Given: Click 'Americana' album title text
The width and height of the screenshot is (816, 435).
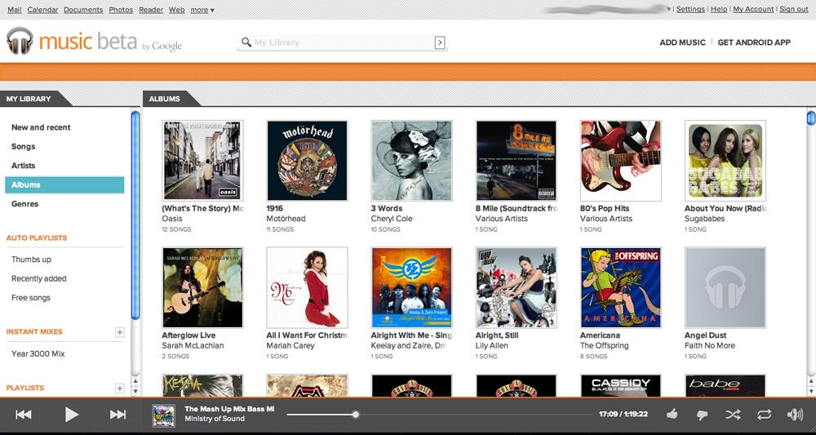Looking at the screenshot, I should click(600, 335).
